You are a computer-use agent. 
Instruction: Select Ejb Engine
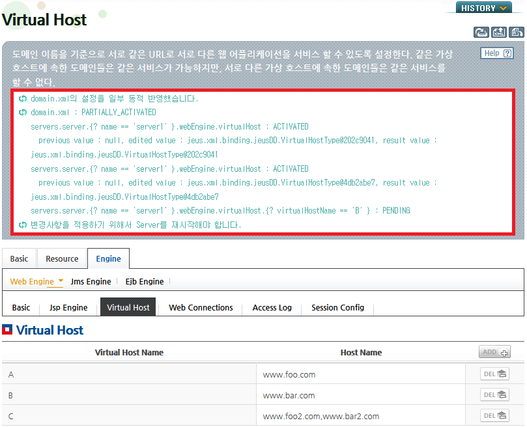click(x=145, y=282)
